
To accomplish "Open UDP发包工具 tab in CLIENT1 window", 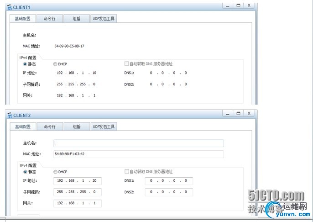I will click(x=104, y=19).
